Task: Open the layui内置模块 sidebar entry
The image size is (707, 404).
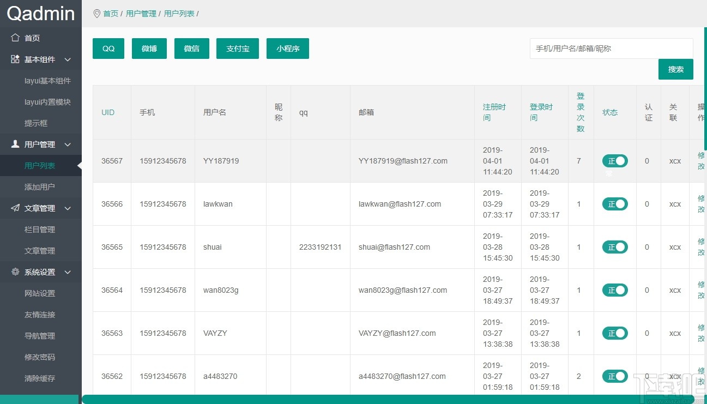Action: pyautogui.click(x=41, y=102)
